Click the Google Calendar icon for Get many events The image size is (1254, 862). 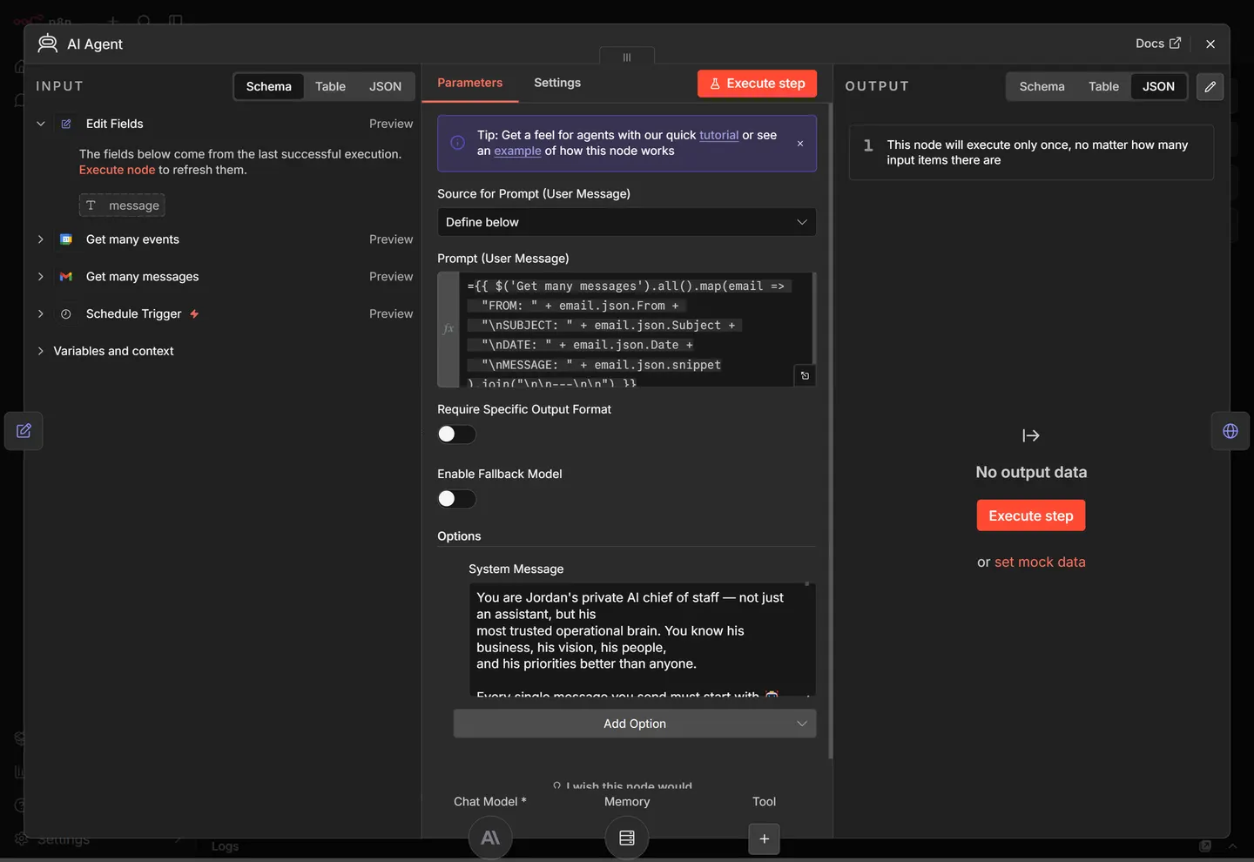[66, 239]
